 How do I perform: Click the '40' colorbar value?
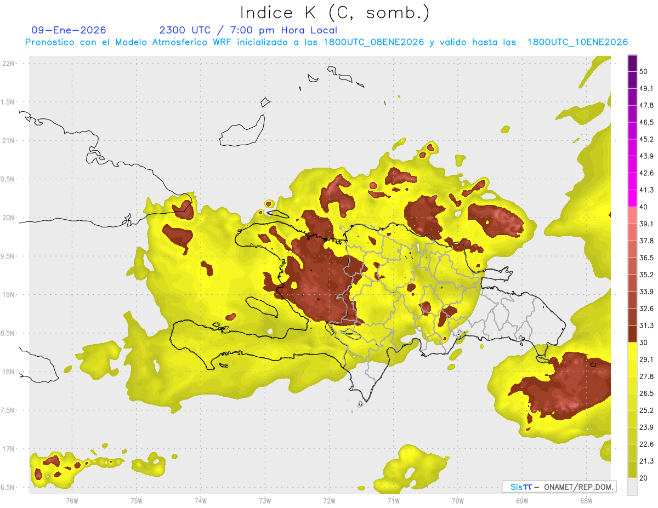(644, 207)
